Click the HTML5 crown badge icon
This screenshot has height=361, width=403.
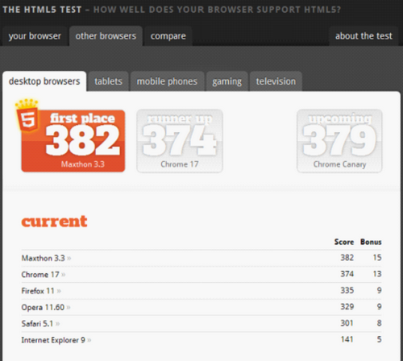(27, 115)
